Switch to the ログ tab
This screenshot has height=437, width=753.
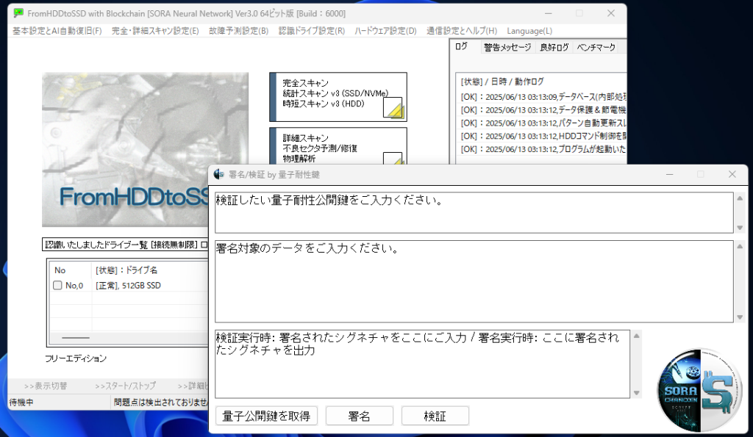pyautogui.click(x=462, y=46)
